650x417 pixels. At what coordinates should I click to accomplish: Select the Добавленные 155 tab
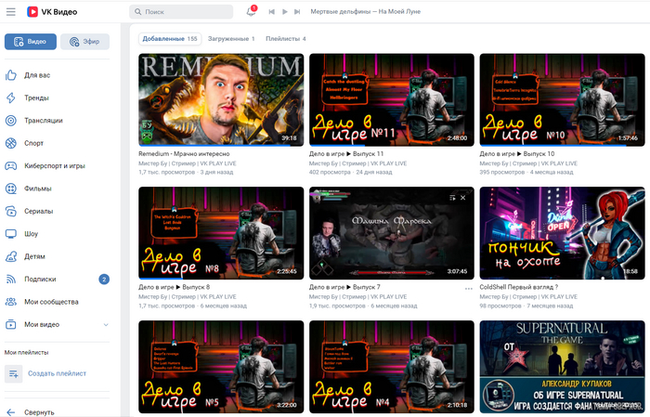(x=170, y=39)
